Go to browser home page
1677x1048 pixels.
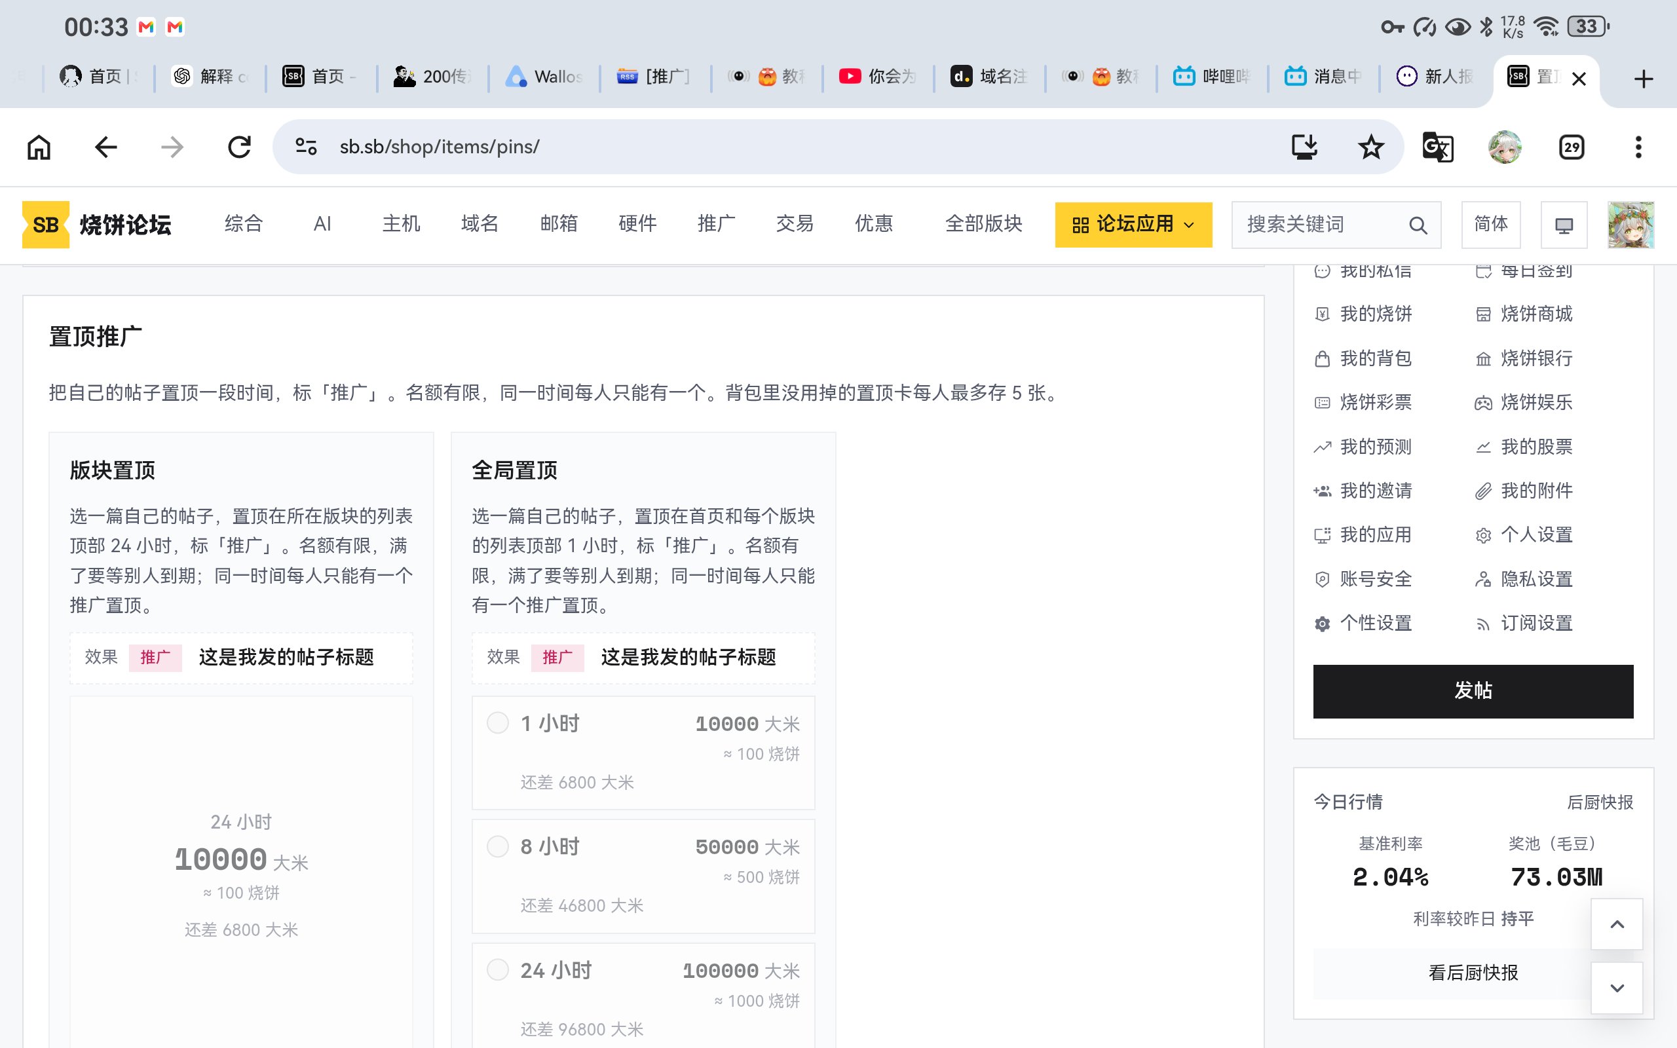[x=39, y=147]
